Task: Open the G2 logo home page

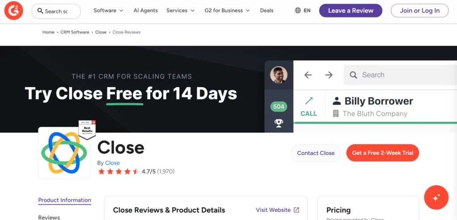Action: [14, 11]
